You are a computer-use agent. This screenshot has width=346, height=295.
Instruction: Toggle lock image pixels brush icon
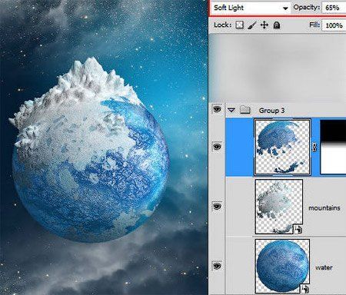[252, 25]
